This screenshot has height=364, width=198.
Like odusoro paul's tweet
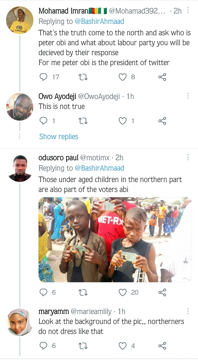click(x=123, y=292)
